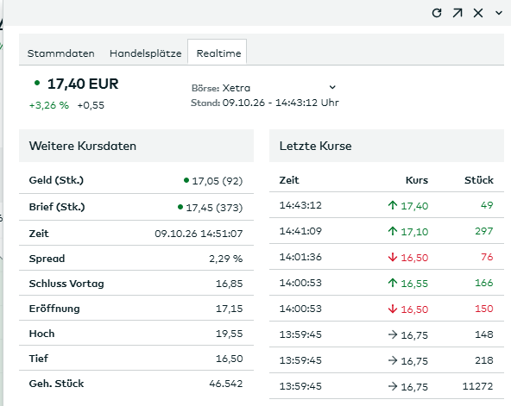Click the Stück value 166
This screenshot has width=511, height=406.
point(484,283)
